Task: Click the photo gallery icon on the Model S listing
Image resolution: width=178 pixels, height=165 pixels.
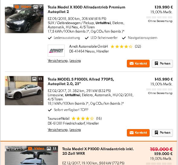Action: [x=37, y=79]
